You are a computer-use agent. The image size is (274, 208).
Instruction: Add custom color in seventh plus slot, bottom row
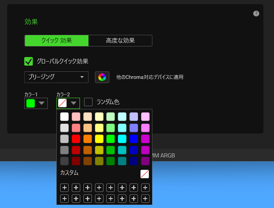coord(134,198)
